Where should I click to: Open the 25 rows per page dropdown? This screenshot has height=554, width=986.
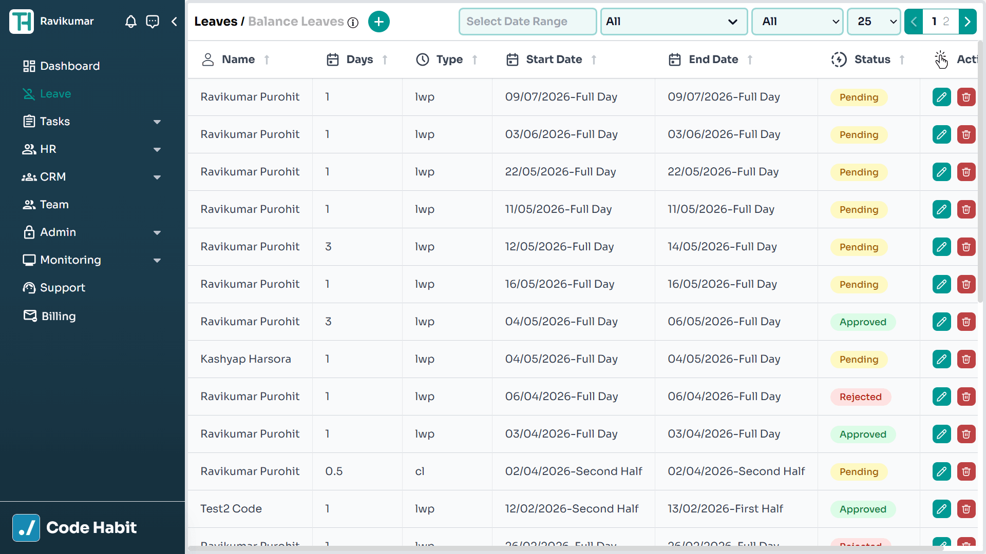(x=874, y=22)
